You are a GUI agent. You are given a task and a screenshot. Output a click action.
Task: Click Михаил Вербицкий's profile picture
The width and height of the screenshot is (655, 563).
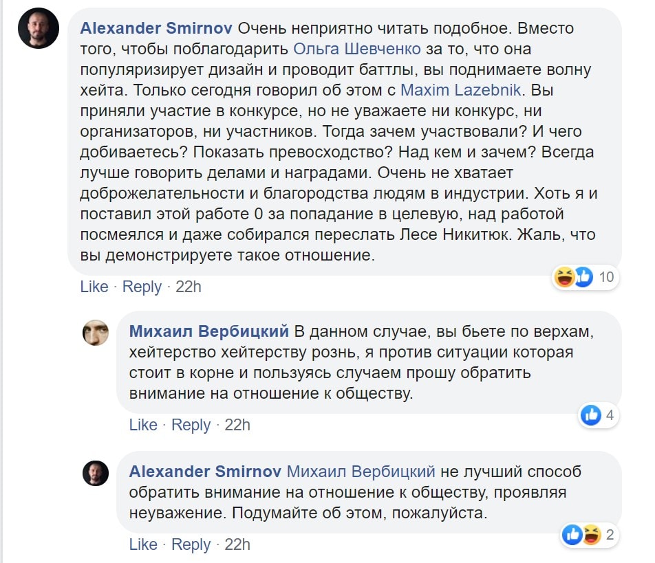tap(96, 333)
